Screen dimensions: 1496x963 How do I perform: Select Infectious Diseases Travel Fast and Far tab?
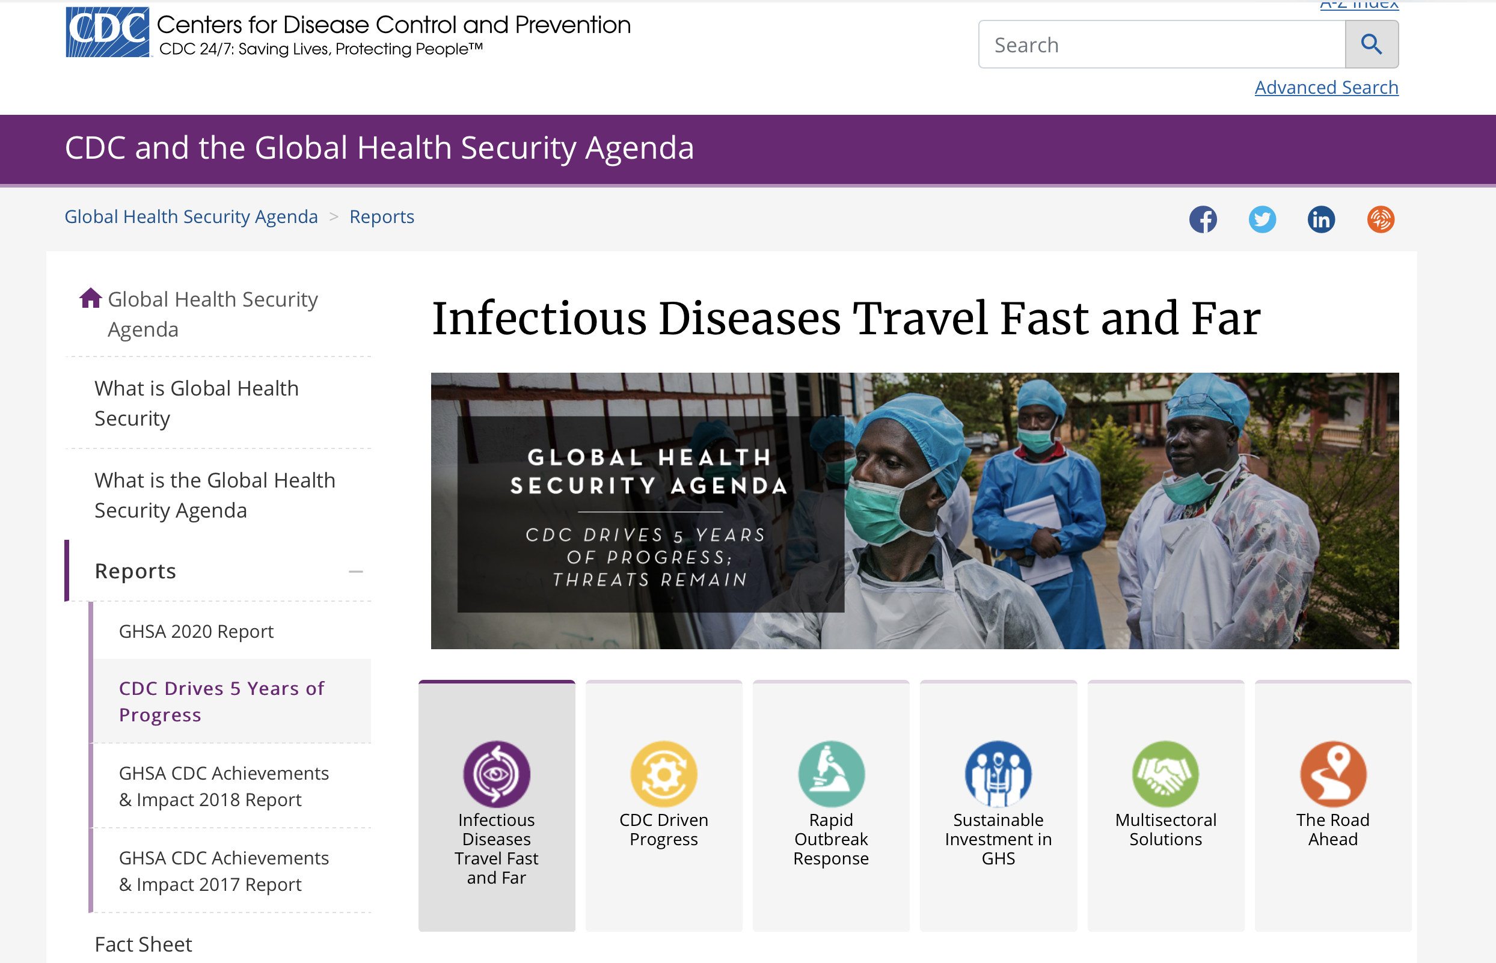pos(497,806)
